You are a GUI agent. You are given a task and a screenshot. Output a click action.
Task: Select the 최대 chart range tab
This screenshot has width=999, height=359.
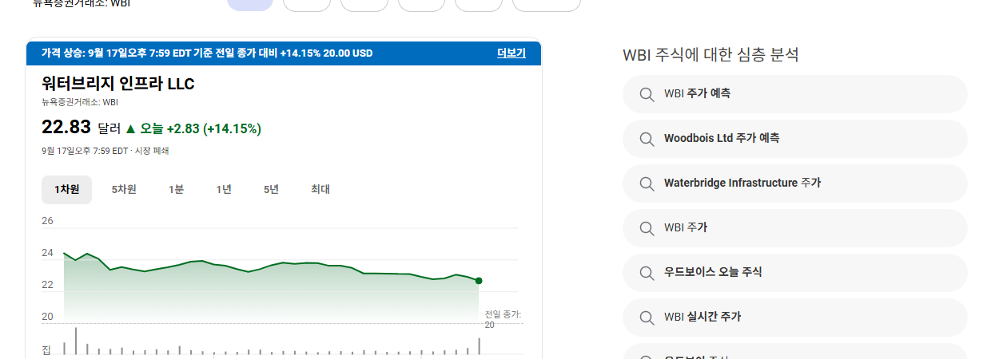(320, 190)
